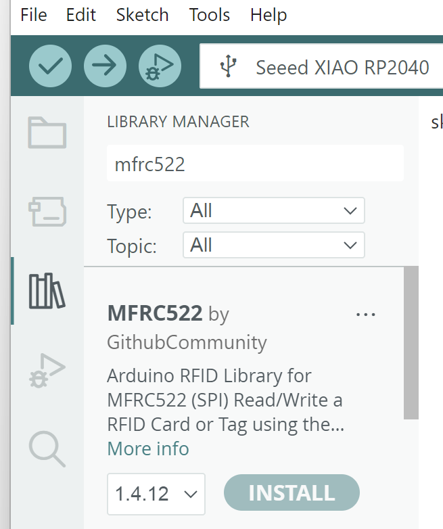Open the 1.4.12 version dropdown

[x=156, y=494]
